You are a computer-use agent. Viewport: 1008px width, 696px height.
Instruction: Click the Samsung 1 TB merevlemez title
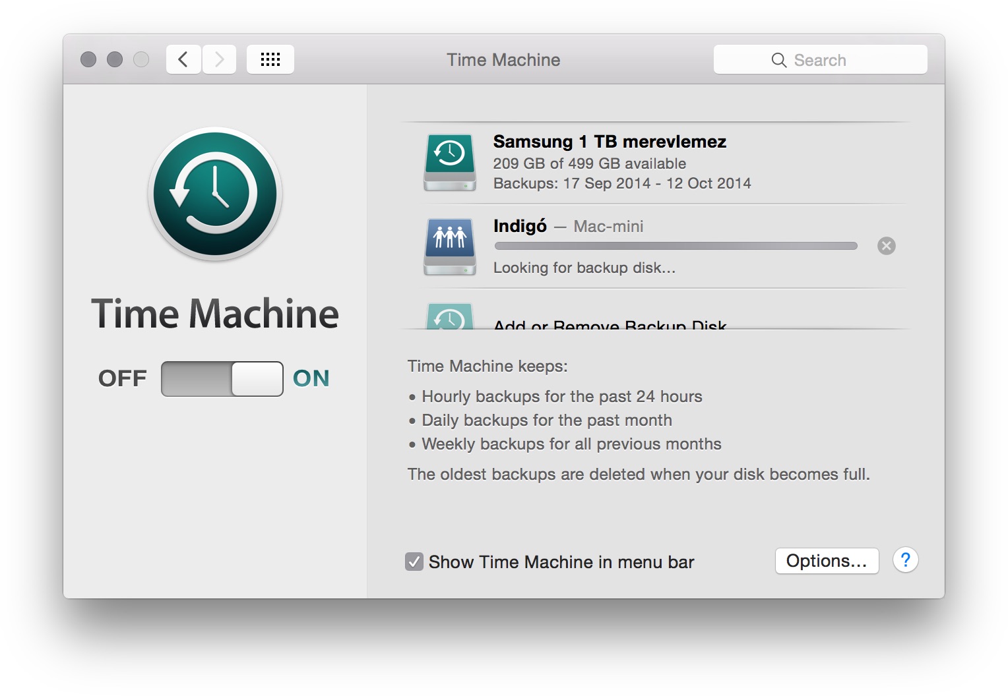[x=610, y=142]
